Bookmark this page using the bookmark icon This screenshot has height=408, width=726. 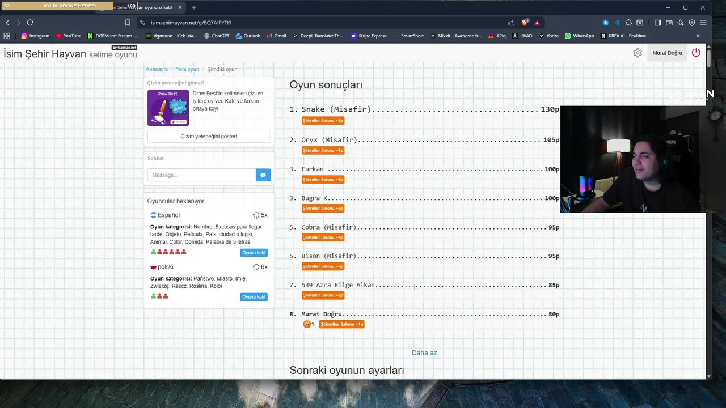pos(128,23)
